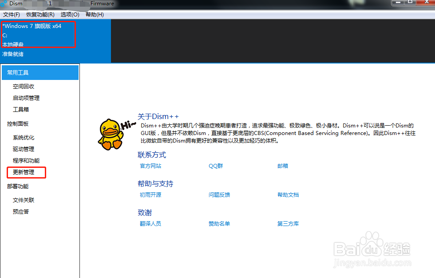
Task: Close the Dism++ window
Action: (x=427, y=3)
